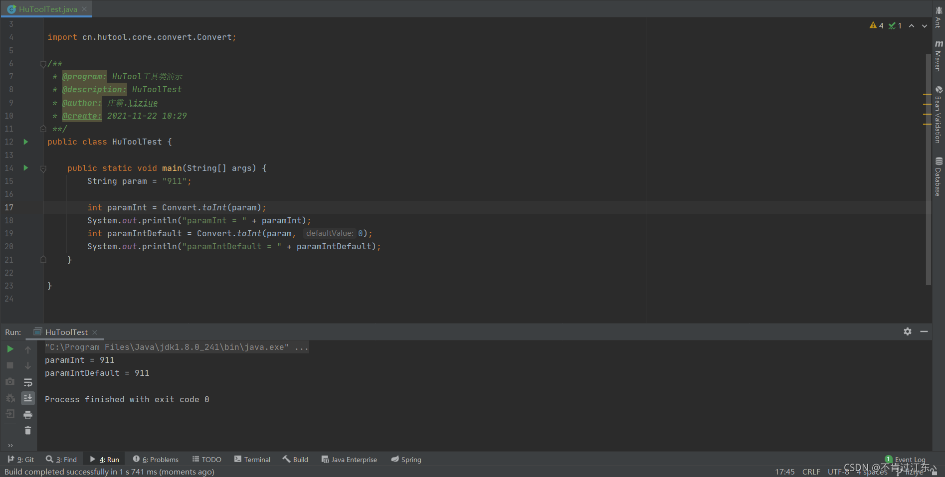Open the Maven side panel
The image size is (945, 477).
point(939,56)
